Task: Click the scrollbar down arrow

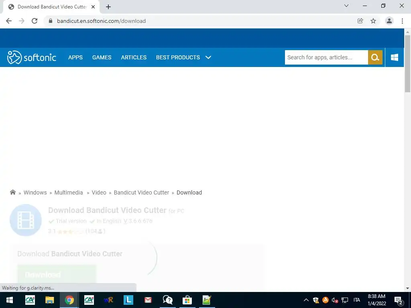Action: [x=407, y=288]
